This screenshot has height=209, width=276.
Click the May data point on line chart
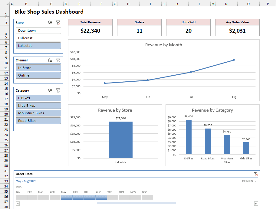pos(105,83)
